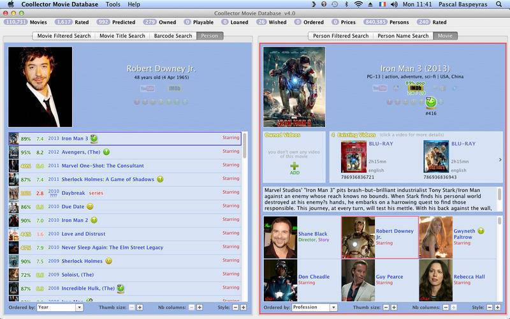Click the Bluetooth icon in menu bar
The width and height of the screenshot is (510, 319).
click(x=346, y=4)
